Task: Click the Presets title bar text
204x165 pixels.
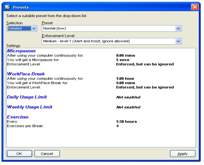Action: tap(21, 7)
